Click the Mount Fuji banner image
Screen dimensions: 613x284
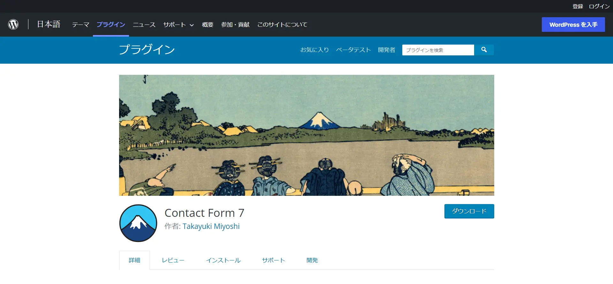(306, 135)
